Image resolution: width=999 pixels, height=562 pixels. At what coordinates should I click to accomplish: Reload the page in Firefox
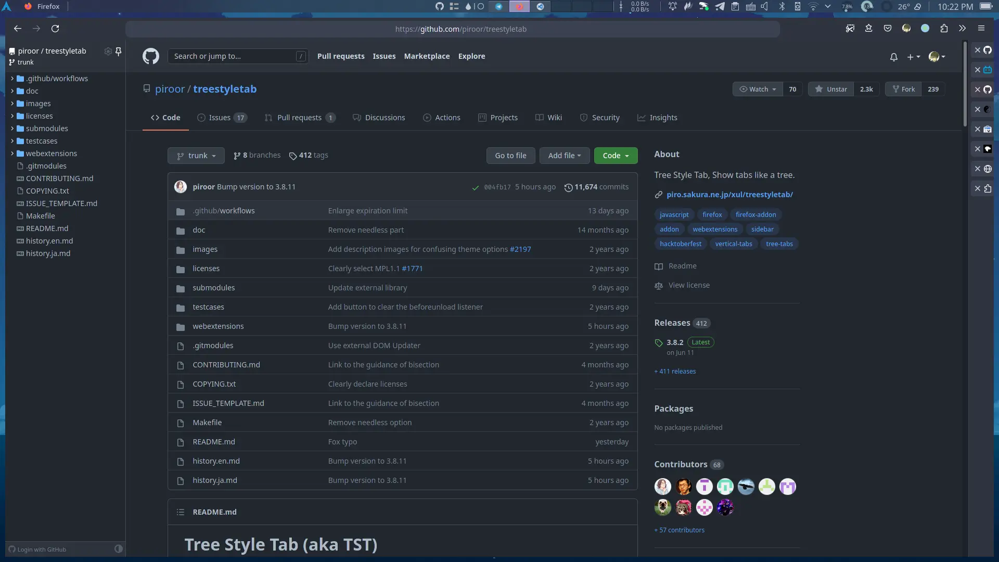[x=55, y=29]
